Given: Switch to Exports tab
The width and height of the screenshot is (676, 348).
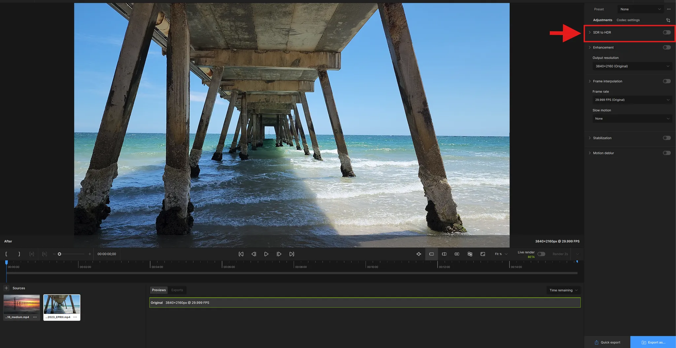Looking at the screenshot, I should pyautogui.click(x=177, y=290).
